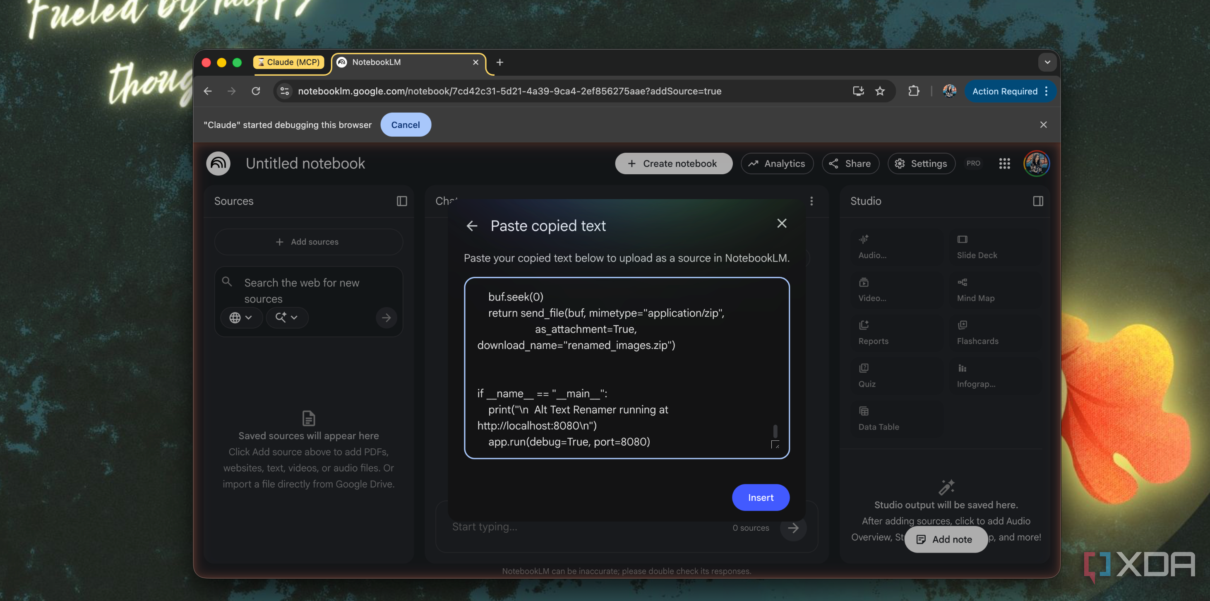Viewport: 1210px width, 601px height.
Task: Open Chrome extensions puzzle icon
Action: (914, 91)
